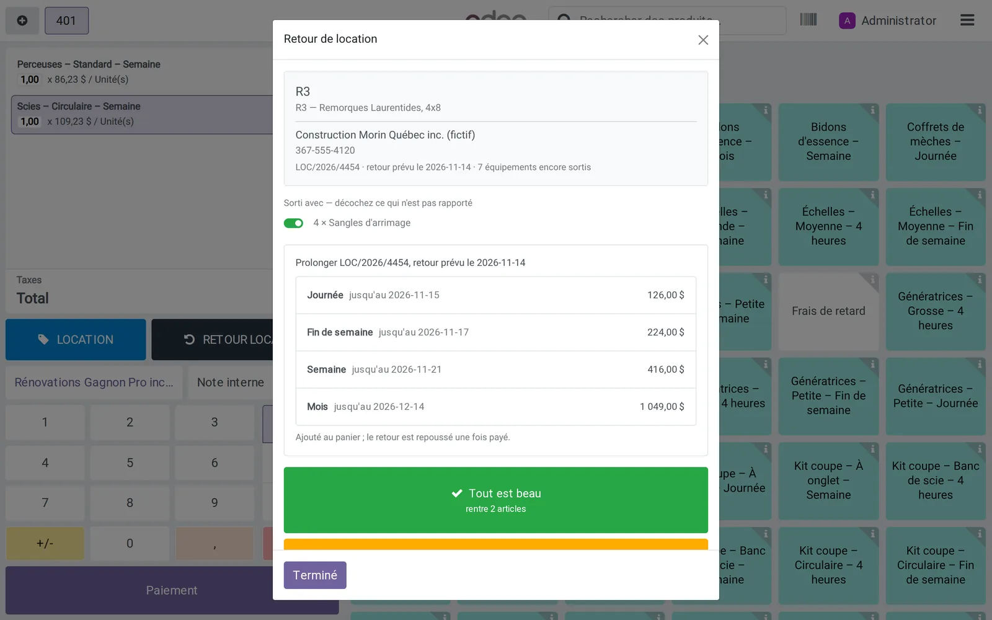Open info icon on Génératrices Petite Journée card
Screen dimensions: 992x620
(980, 364)
